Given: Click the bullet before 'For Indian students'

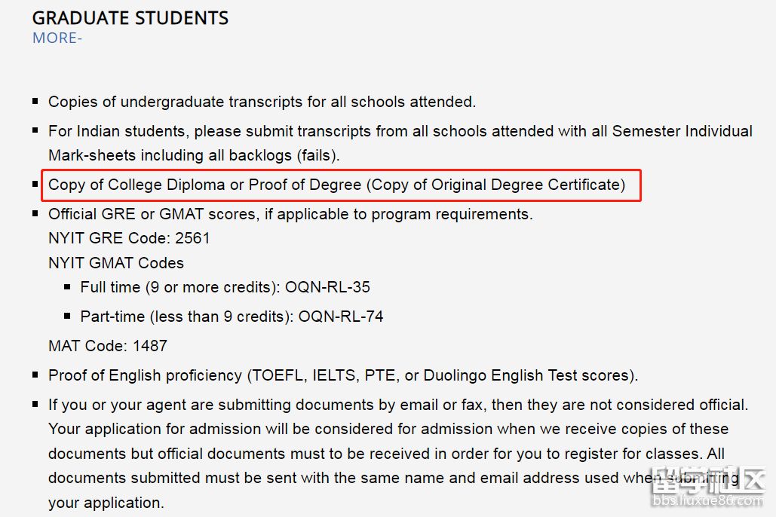Looking at the screenshot, I should pos(35,130).
